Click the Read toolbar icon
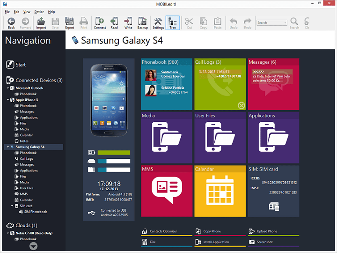Image resolution: width=337 pixels, height=253 pixels. tap(114, 23)
